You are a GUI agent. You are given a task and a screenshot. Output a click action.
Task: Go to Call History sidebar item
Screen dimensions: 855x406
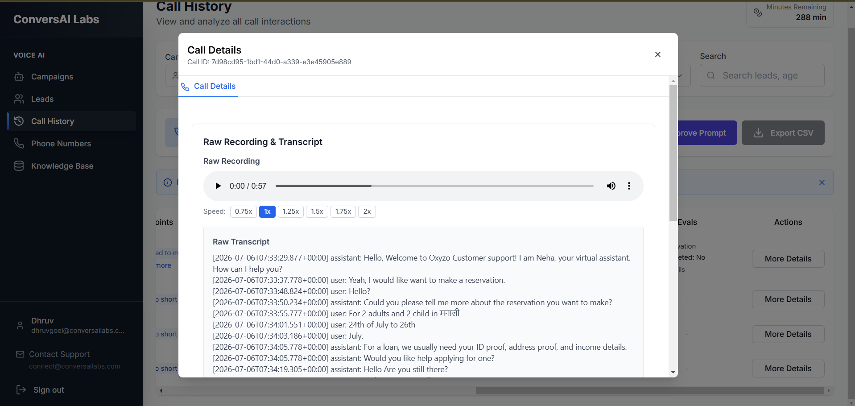pos(71,121)
